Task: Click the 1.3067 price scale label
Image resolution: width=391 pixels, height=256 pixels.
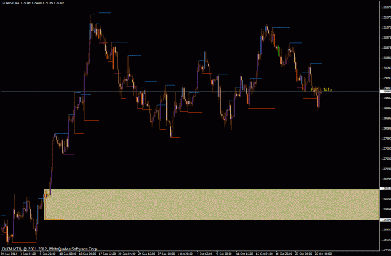Action: coord(386,47)
